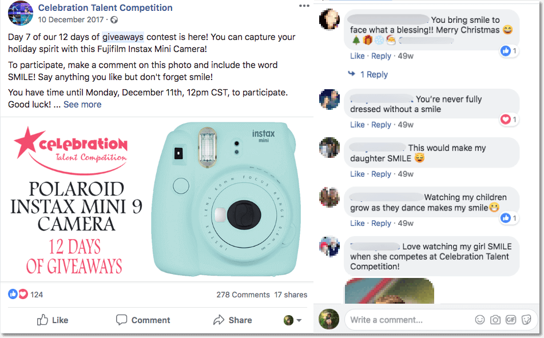The height and width of the screenshot is (338, 544).
Task: Expand the post text with See more
Action: [82, 105]
